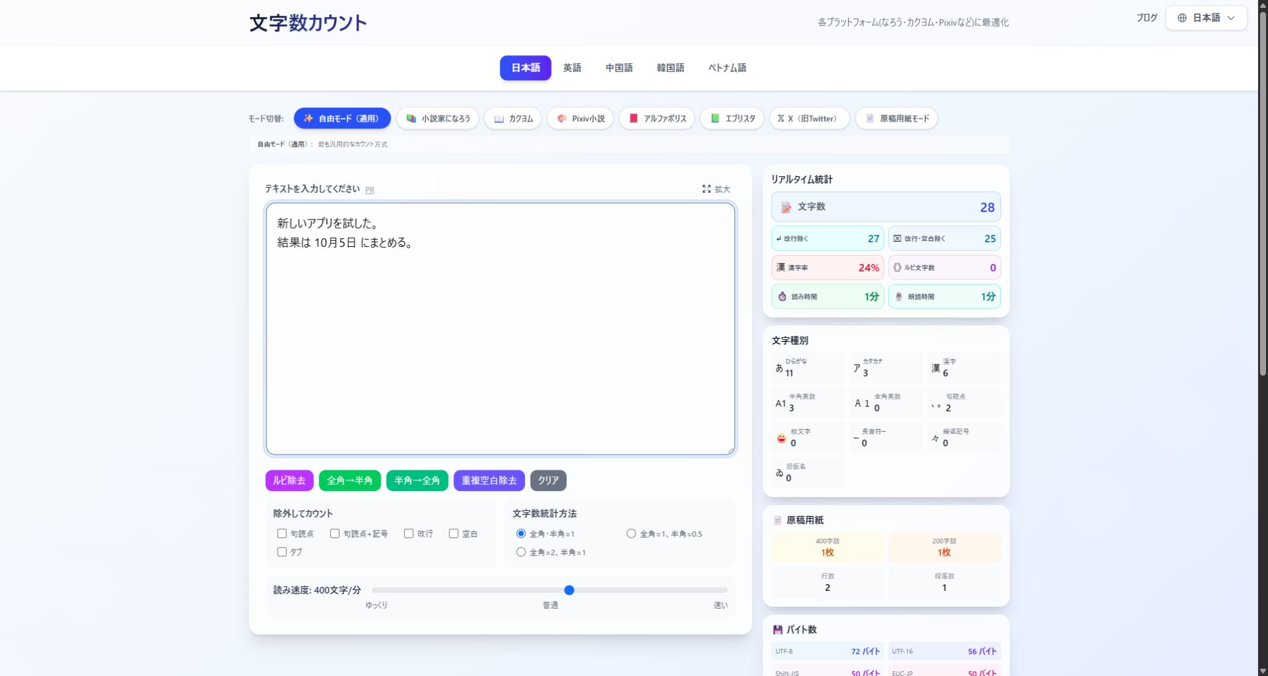This screenshot has height=676, width=1268.
Task: Click the 読み時間 stopwatch icon
Action: click(x=782, y=297)
